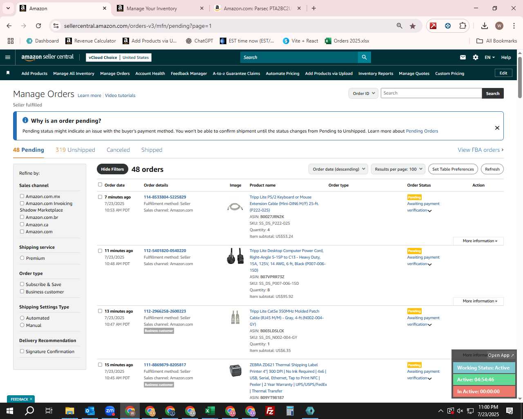Click the Amazon Seller Central logo
Viewport: 523px width, 419px height.
click(x=47, y=57)
